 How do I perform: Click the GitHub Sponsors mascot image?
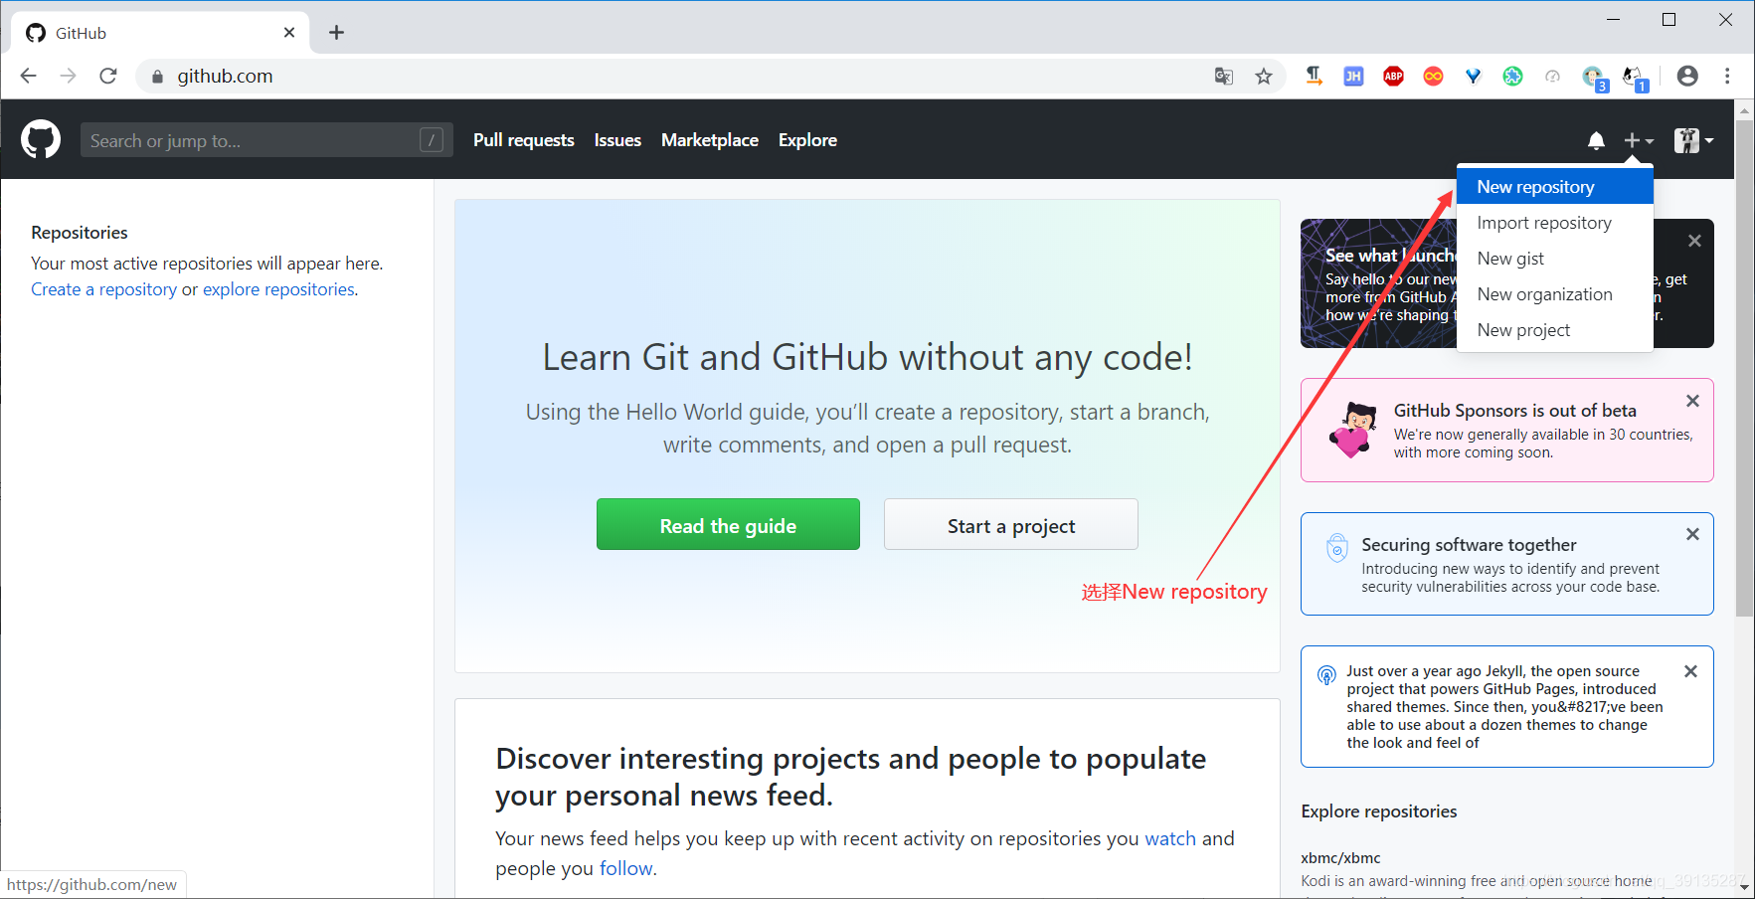(1353, 429)
